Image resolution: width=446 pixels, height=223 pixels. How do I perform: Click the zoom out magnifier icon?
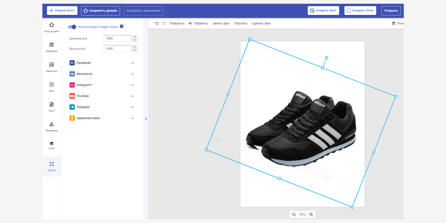294,214
